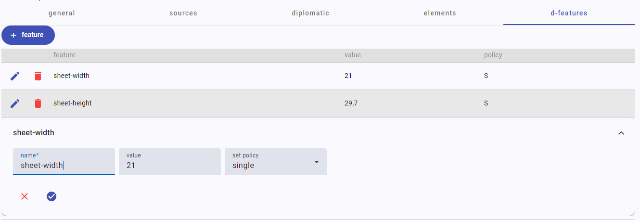Switch to the general tab
The width and height of the screenshot is (640, 220).
62,13
